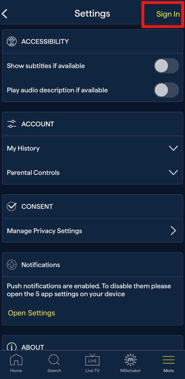Enable Show subtitles if available
Viewport: 185px width, 379px height.
[166, 66]
